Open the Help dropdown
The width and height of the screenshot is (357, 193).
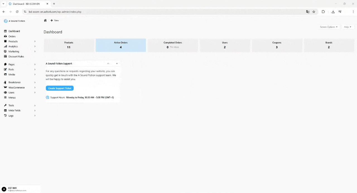click(x=347, y=27)
